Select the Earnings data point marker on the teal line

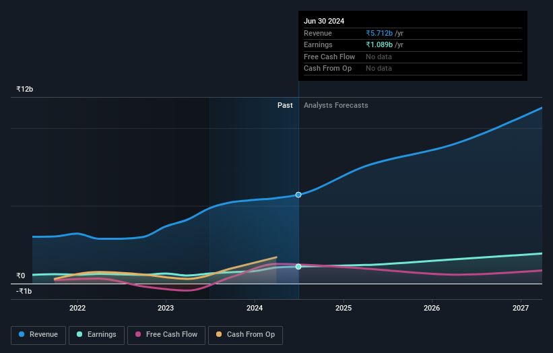298,267
